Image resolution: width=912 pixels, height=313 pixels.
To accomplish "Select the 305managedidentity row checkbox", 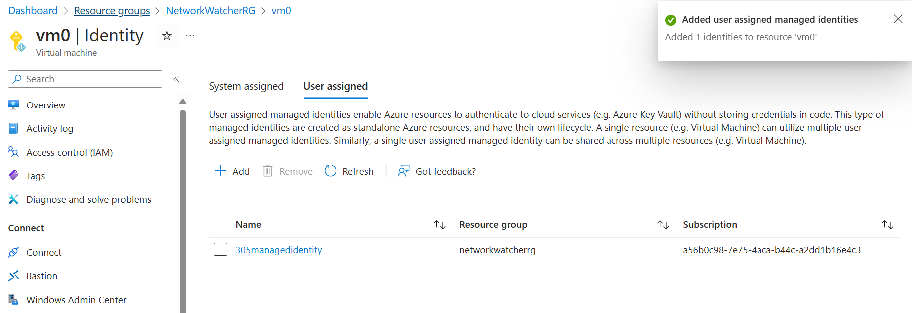I will [220, 249].
